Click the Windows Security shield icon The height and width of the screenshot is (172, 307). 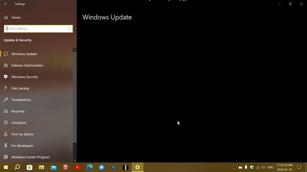click(6, 76)
